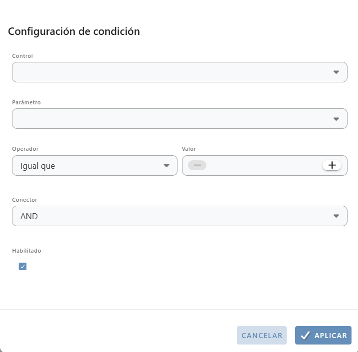358x352 pixels.
Task: Click the Conector dropdown arrow icon
Action: click(336, 216)
